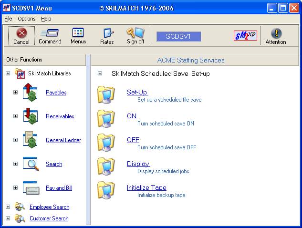Image resolution: width=302 pixels, height=228 pixels.
Task: Click the OFF link
Action: pyautogui.click(x=133, y=140)
